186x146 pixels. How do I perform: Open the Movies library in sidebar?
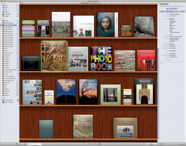tap(6, 7)
